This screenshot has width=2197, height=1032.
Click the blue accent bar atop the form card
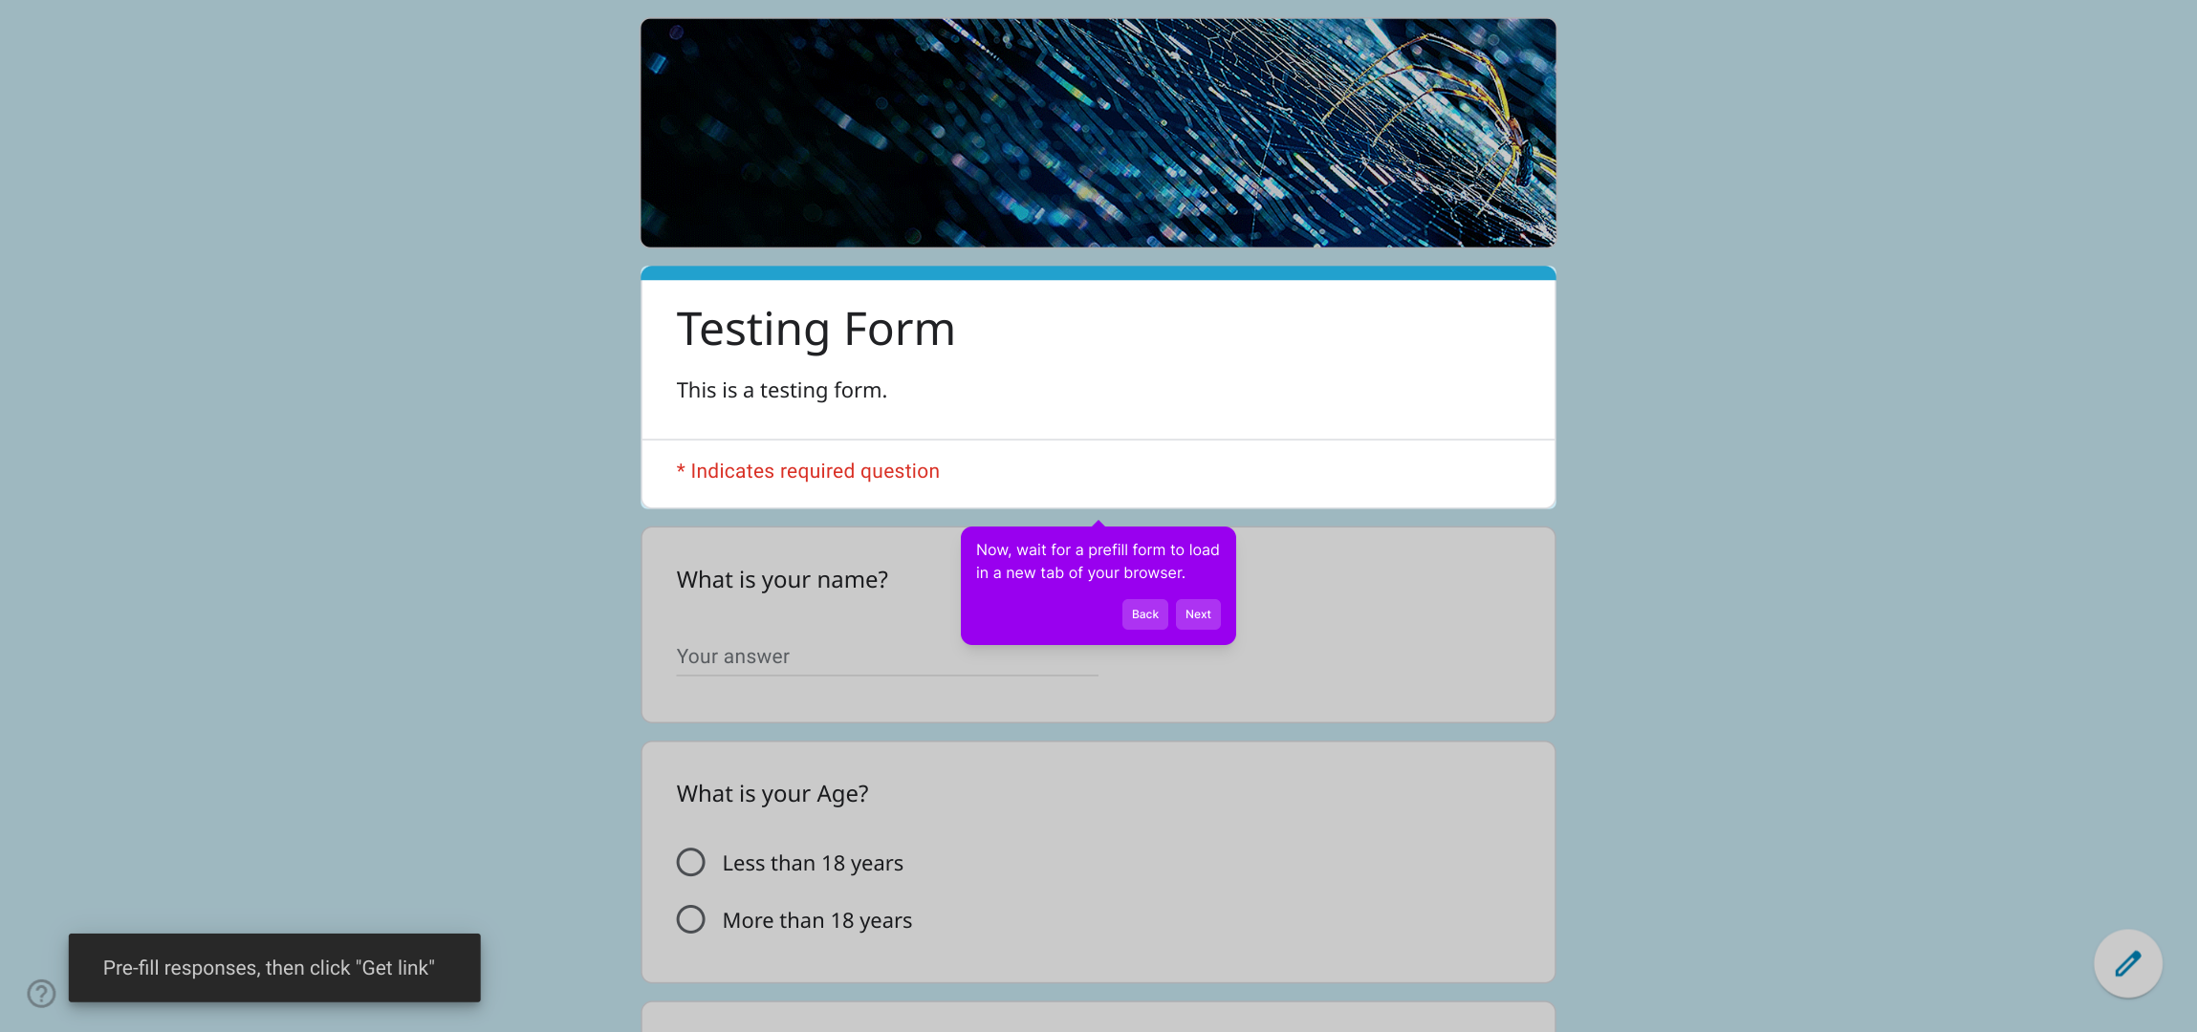pyautogui.click(x=1098, y=273)
